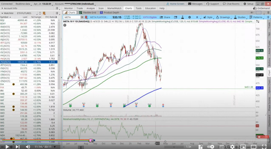
Task: Sort watchlist by %Change column
Action: [36, 17]
